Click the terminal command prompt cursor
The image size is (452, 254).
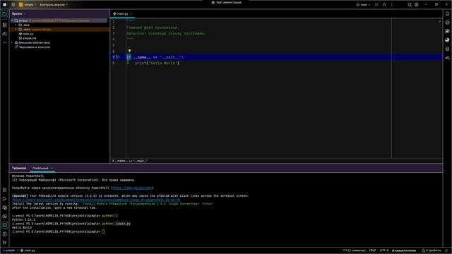[x=103, y=231]
